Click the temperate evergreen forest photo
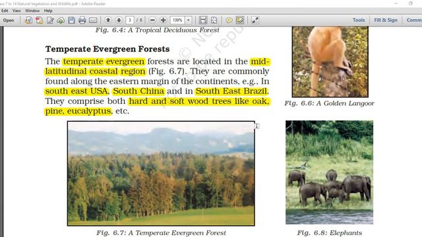 (161, 173)
